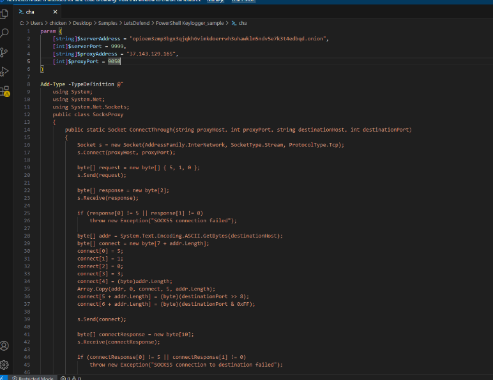
Task: Open the chicken breadcrumb segment
Action: tap(58, 23)
